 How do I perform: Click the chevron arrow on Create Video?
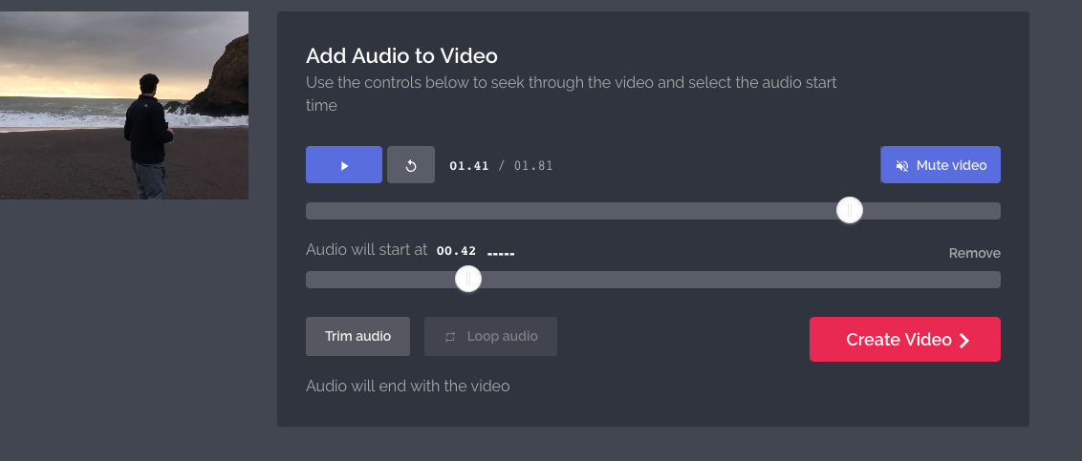click(x=964, y=341)
